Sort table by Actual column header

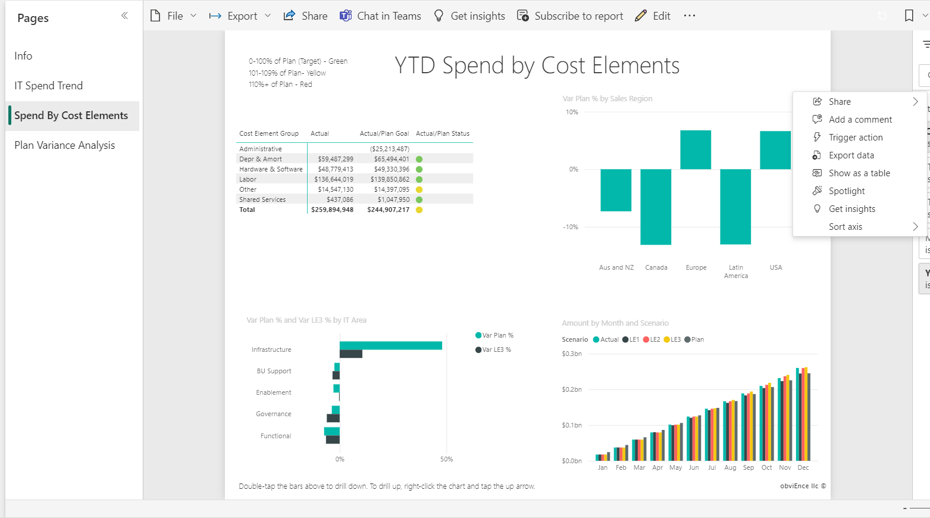320,133
